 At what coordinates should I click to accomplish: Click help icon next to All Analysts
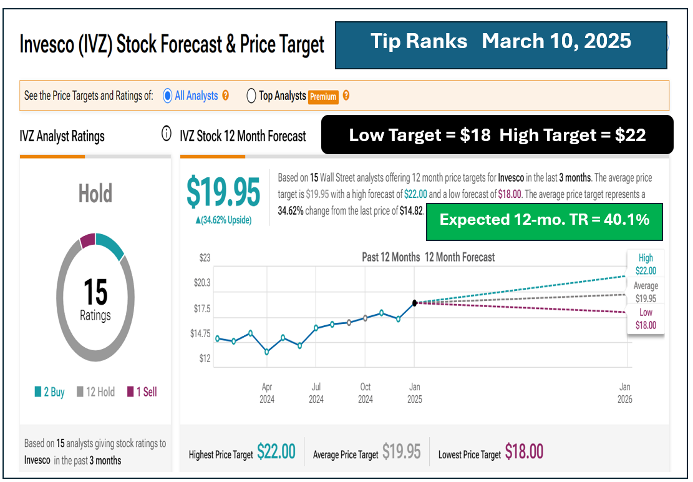pyautogui.click(x=226, y=96)
